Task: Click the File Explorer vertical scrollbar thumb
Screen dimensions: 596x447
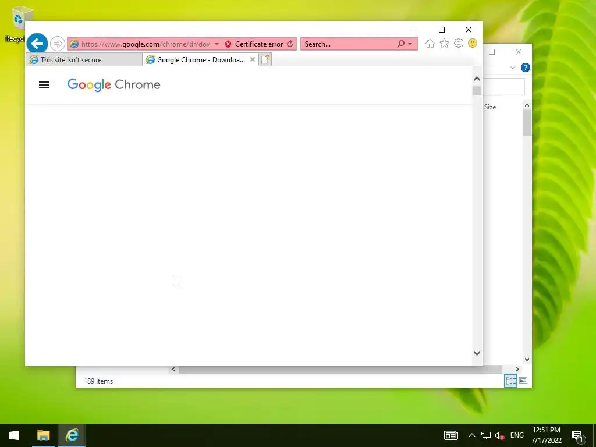Action: pyautogui.click(x=527, y=122)
